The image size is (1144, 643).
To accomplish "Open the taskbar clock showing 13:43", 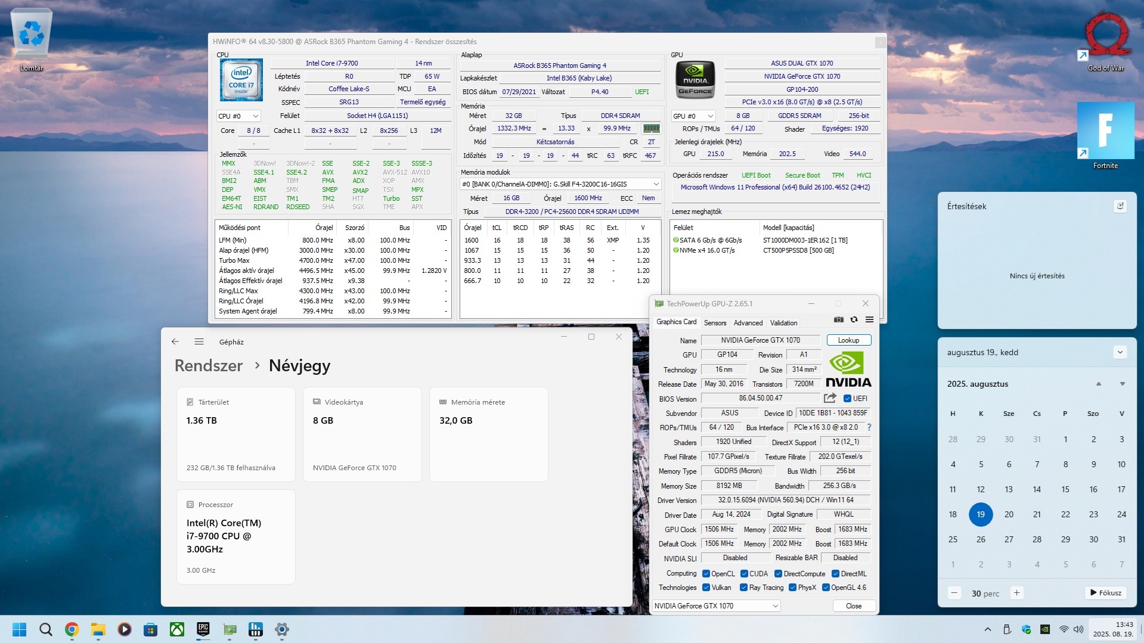I will tap(1112, 629).
